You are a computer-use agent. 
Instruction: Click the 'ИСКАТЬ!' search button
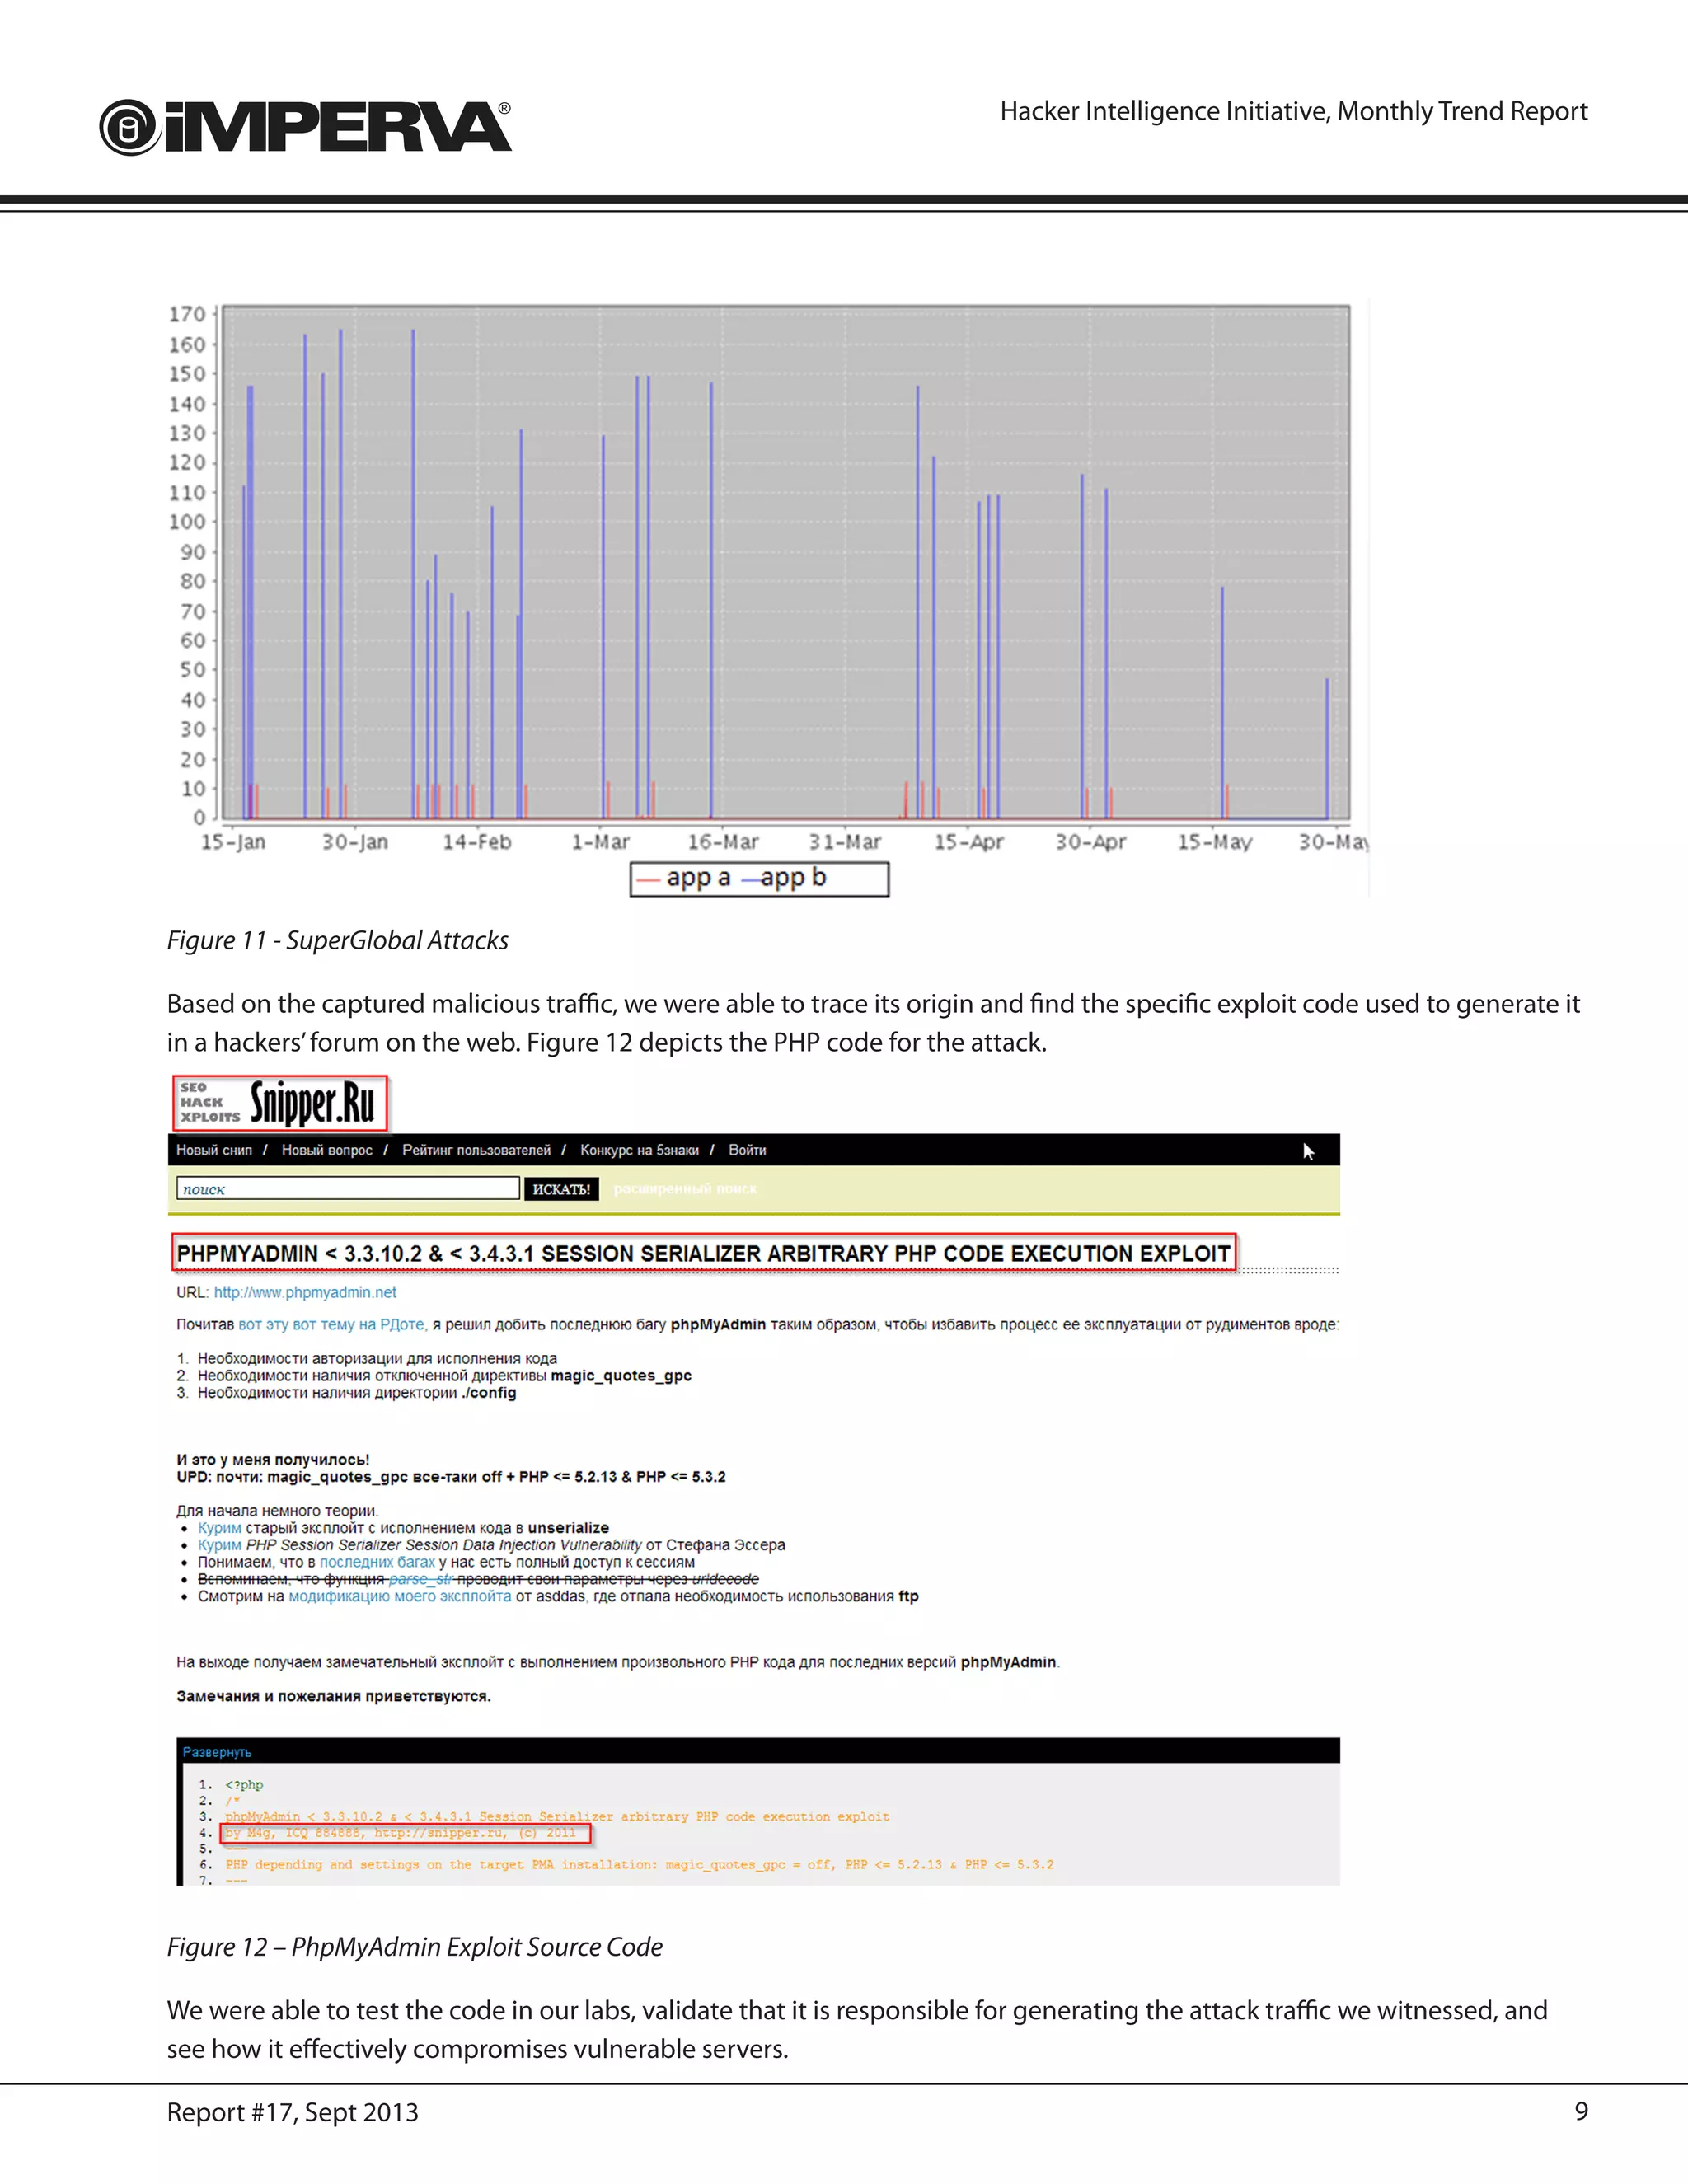(561, 1188)
